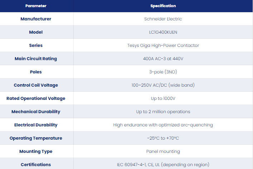This screenshot has height=169, width=253.
Task: Select the '400A AC-3 at 440V' value
Action: pyautogui.click(x=163, y=59)
